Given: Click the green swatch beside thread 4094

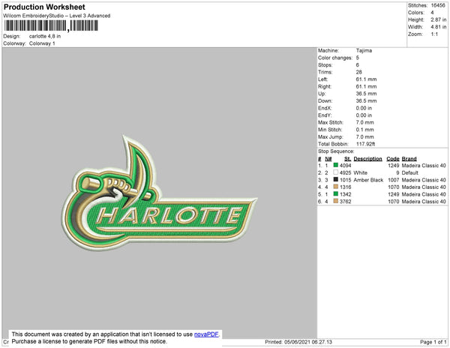Looking at the screenshot, I should coord(335,165).
